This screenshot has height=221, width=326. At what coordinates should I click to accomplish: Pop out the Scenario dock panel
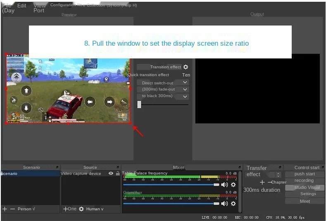57,167
